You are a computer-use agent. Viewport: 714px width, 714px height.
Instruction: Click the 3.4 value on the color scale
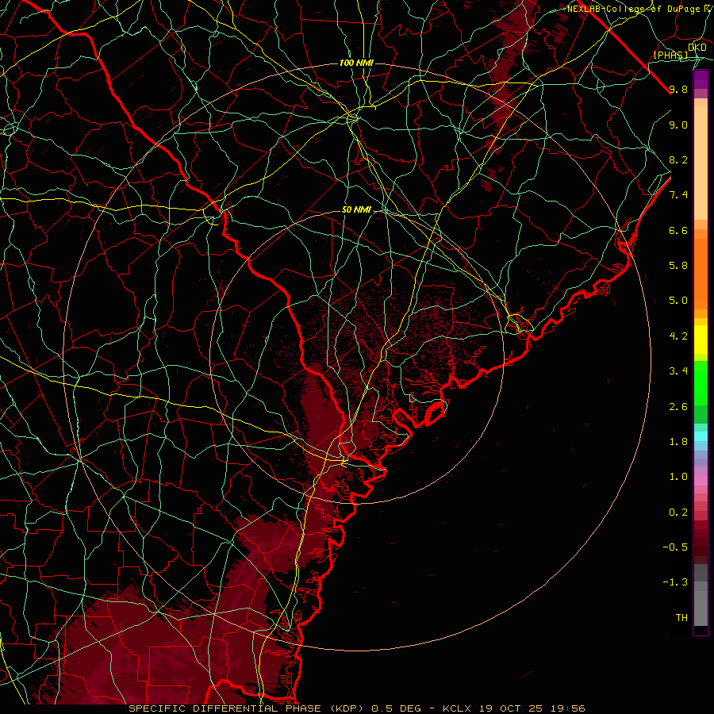678,371
